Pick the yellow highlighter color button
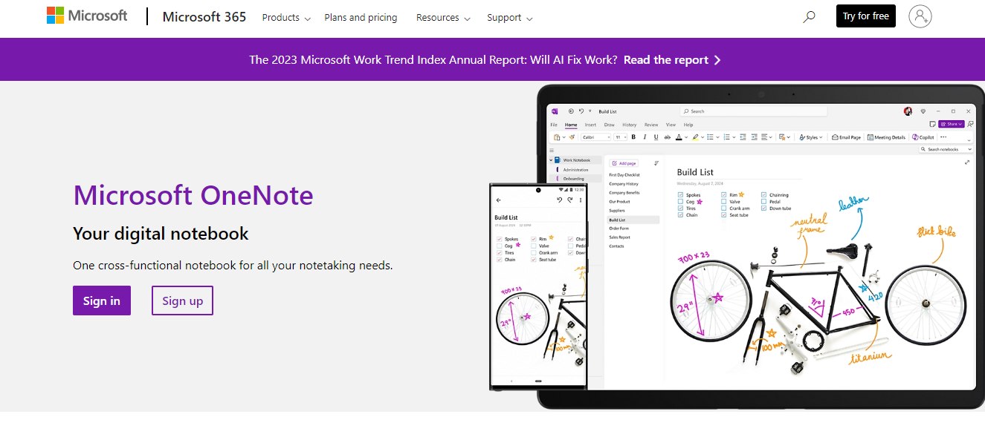The image size is (985, 440). 695,137
